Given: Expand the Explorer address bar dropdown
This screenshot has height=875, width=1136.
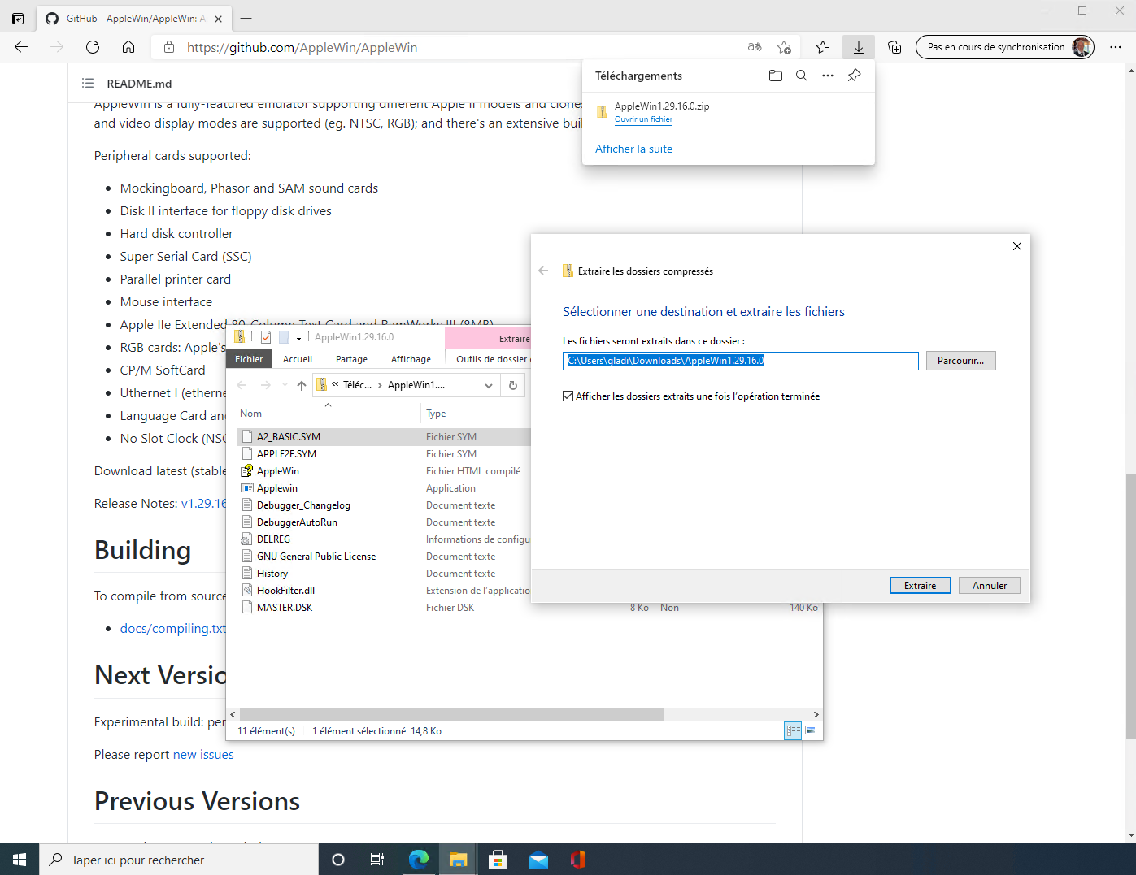Looking at the screenshot, I should 488,385.
